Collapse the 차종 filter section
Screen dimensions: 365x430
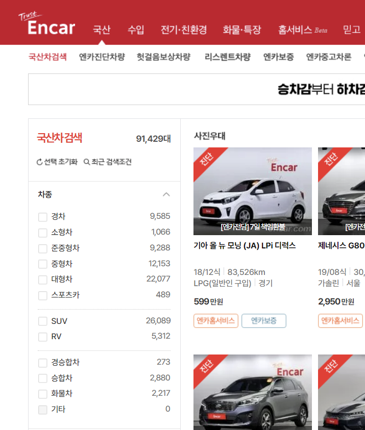(166, 194)
